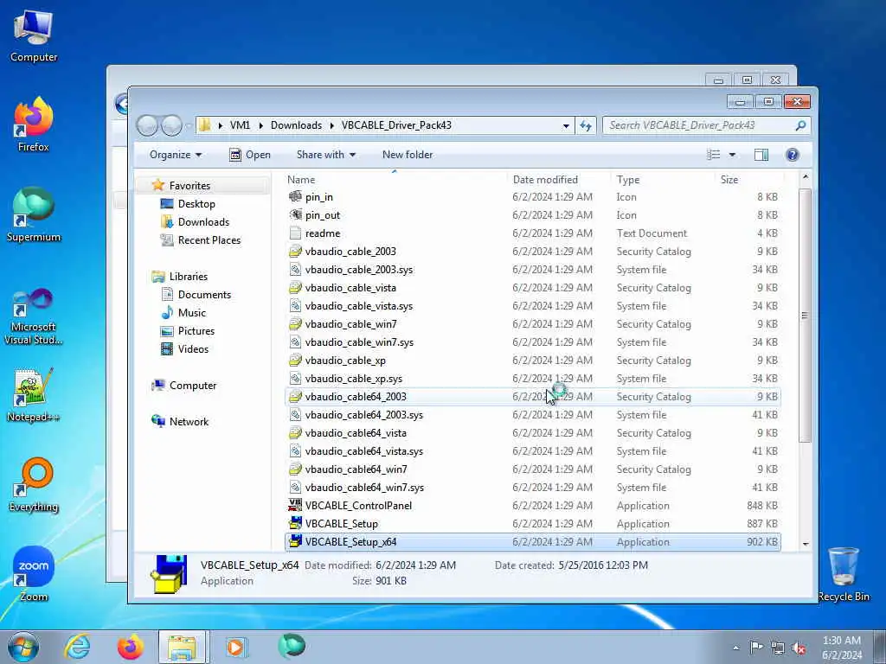Open the Supermium desktop shortcut

pos(34,215)
